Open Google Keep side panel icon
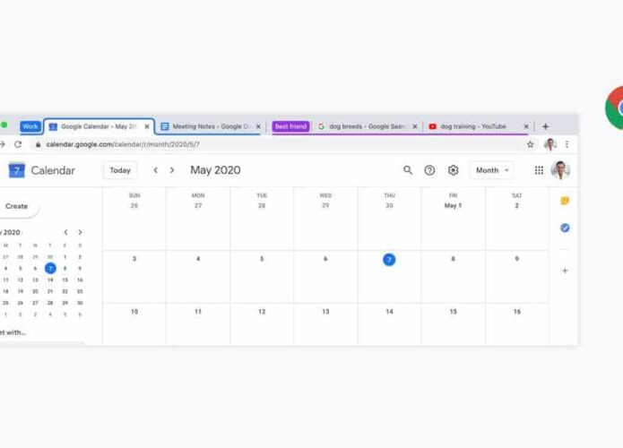Image resolution: width=623 pixels, height=448 pixels. [x=565, y=201]
